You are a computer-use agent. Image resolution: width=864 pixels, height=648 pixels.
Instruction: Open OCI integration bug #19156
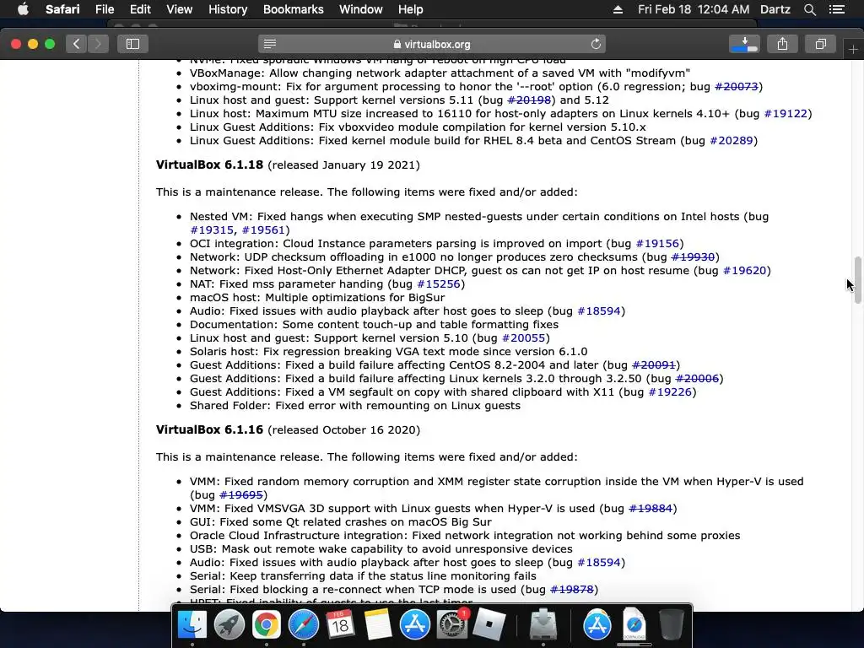(x=657, y=244)
